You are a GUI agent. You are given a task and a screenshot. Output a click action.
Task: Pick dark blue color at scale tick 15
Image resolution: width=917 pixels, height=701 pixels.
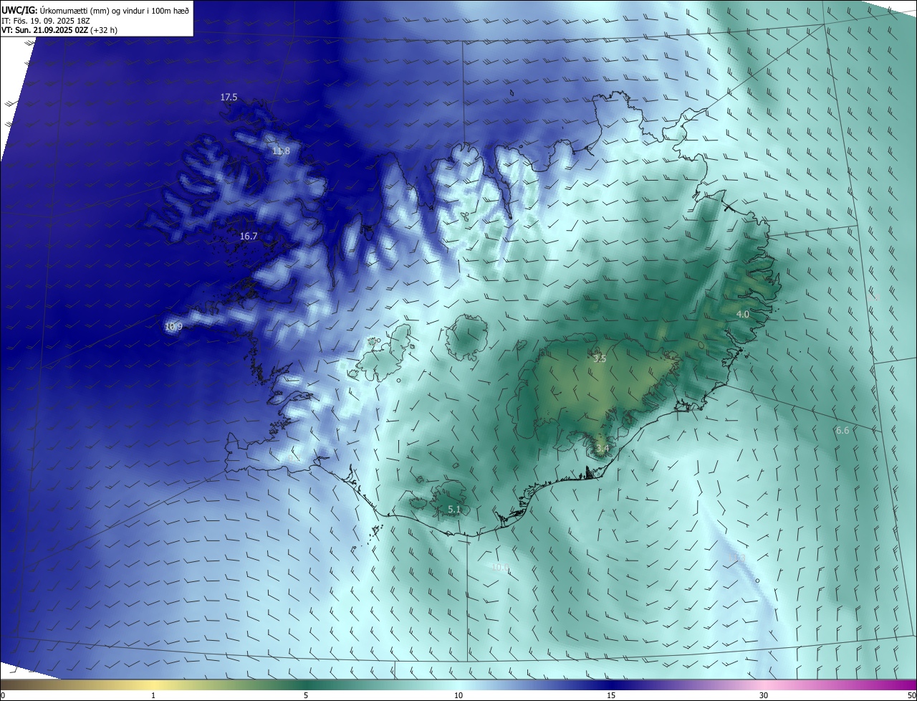point(611,685)
